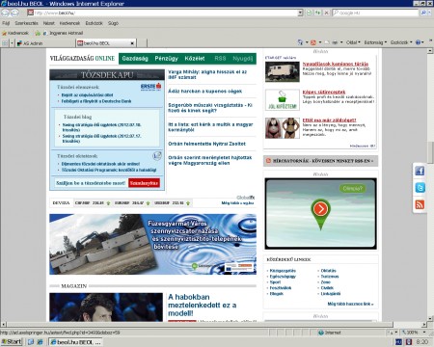Click the Stop loading icon

click(326, 13)
